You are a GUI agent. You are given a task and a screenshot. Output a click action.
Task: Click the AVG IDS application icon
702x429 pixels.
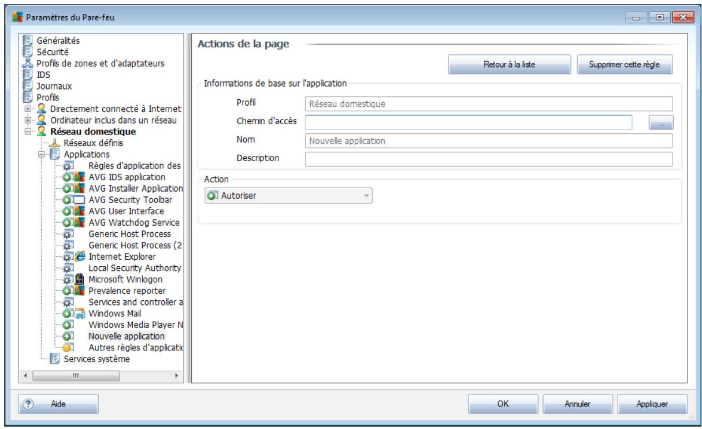coord(80,177)
